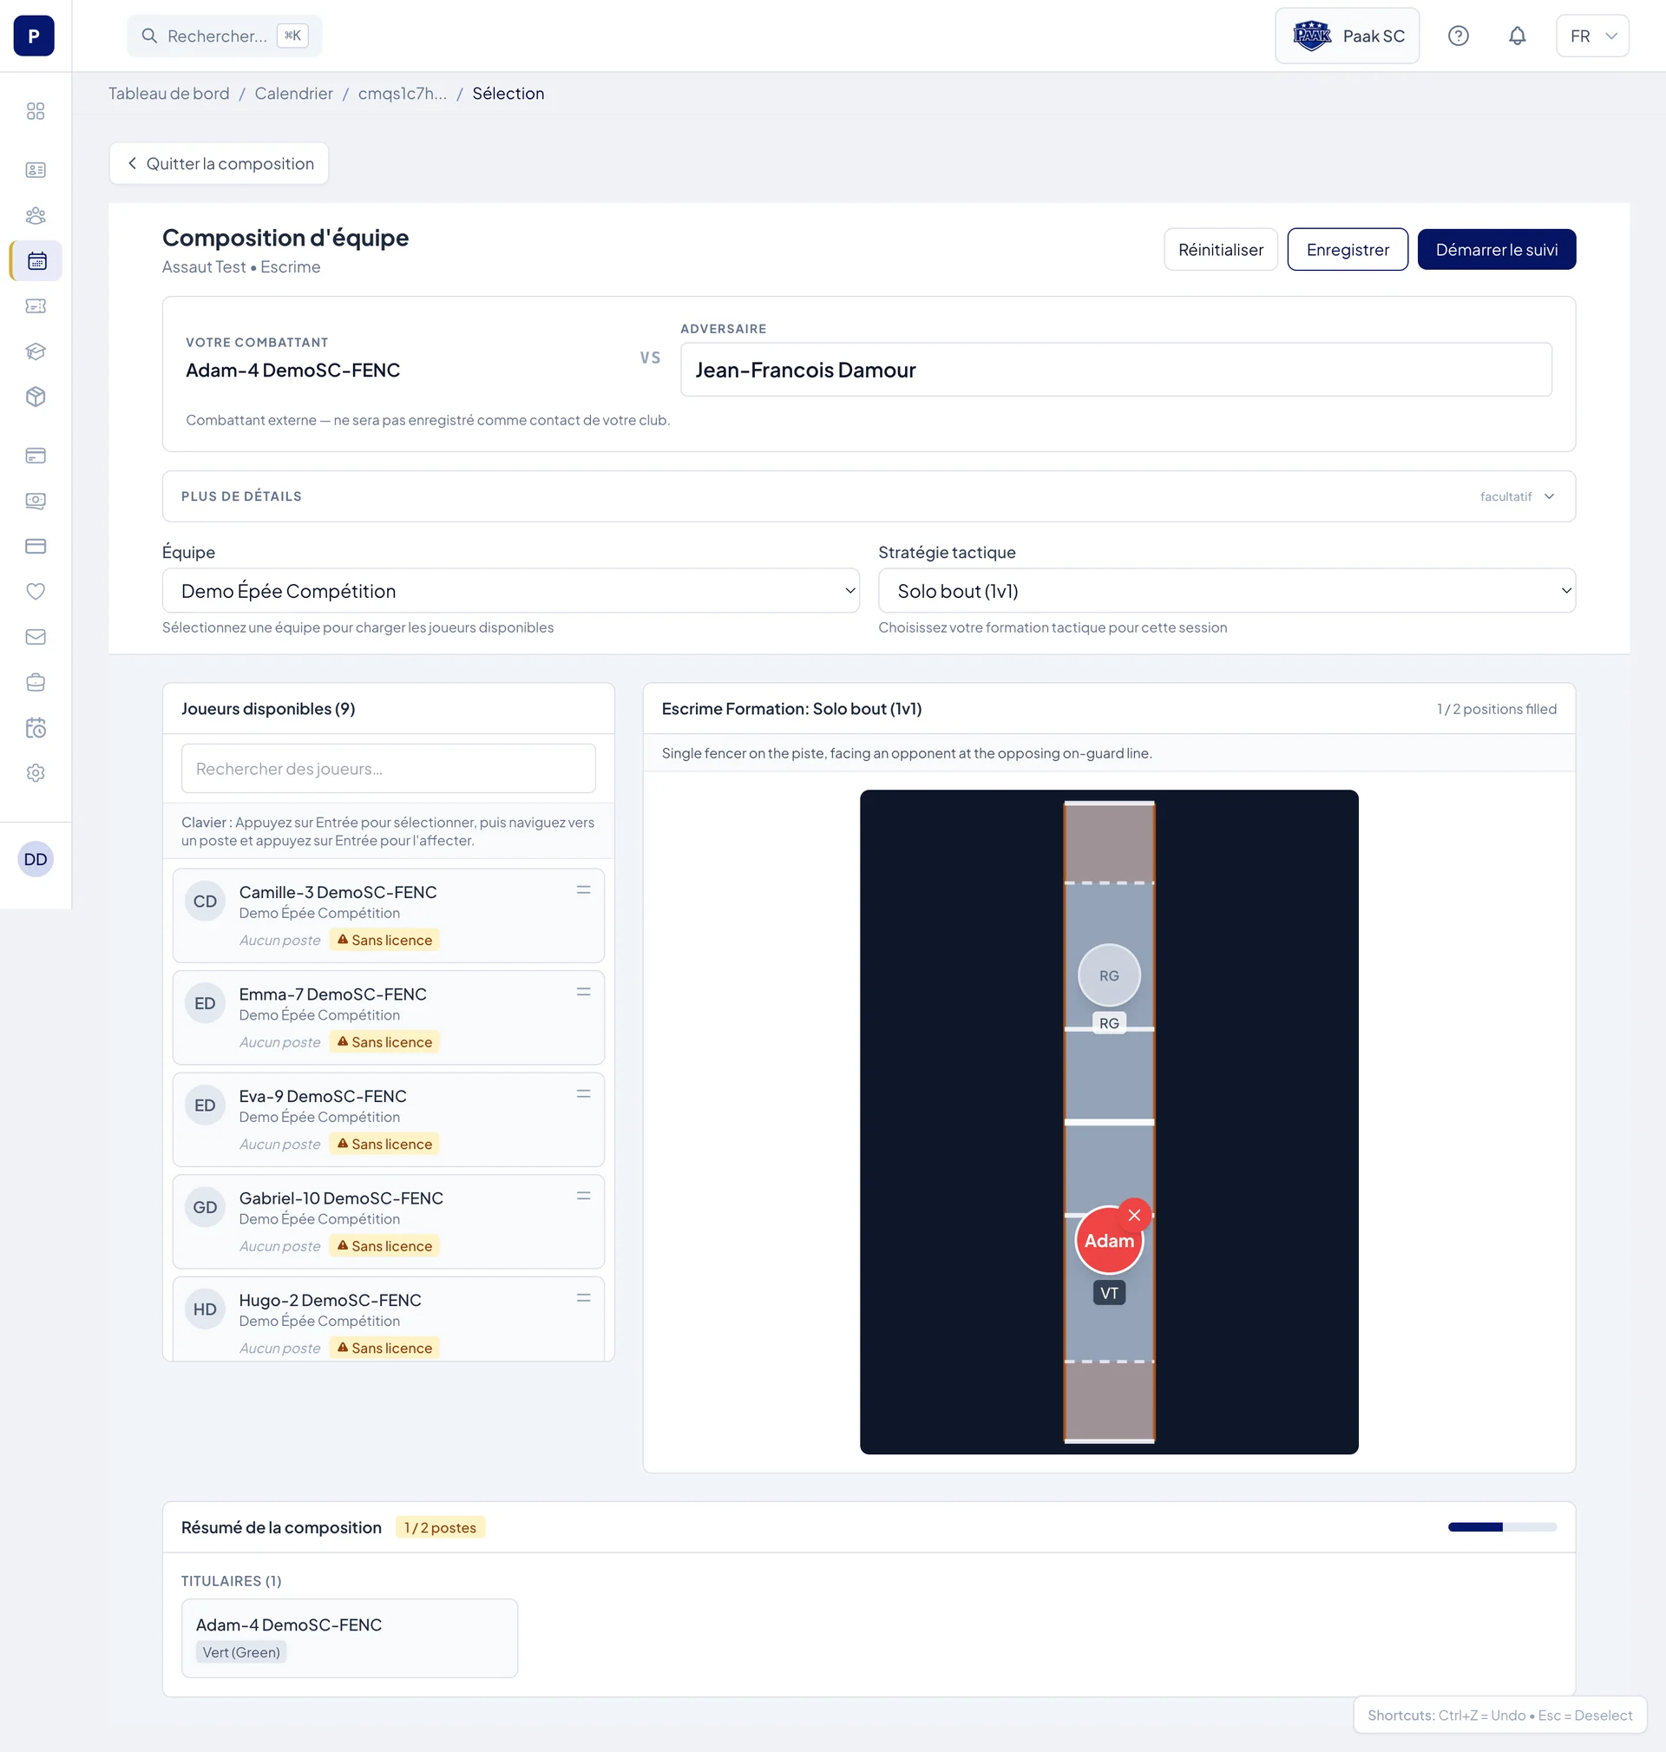The height and width of the screenshot is (1752, 1666).
Task: Open the dashboard grid icon in sidebar
Action: [36, 111]
